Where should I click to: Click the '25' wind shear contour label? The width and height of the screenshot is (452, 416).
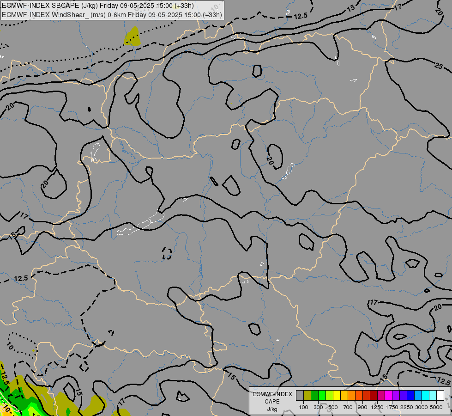coord(439,66)
